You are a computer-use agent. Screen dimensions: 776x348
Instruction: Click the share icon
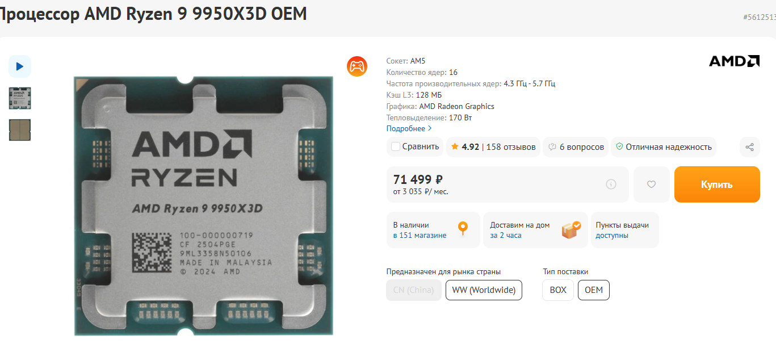tap(749, 147)
